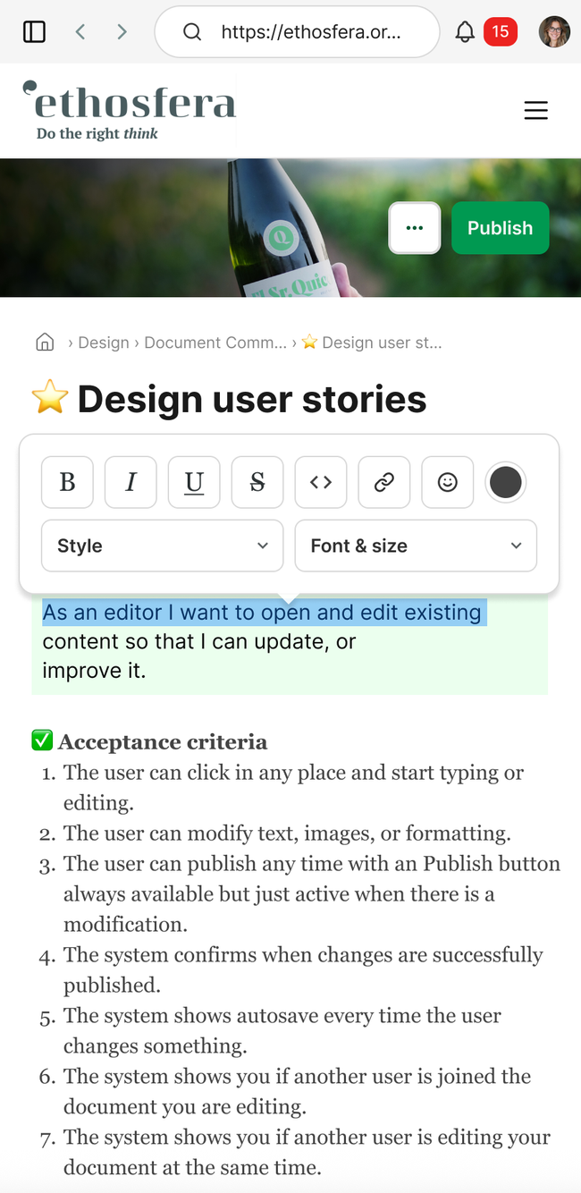Screen dimensions: 581x1193
Task: Toggle bold formatting on selected text
Action: (67, 482)
